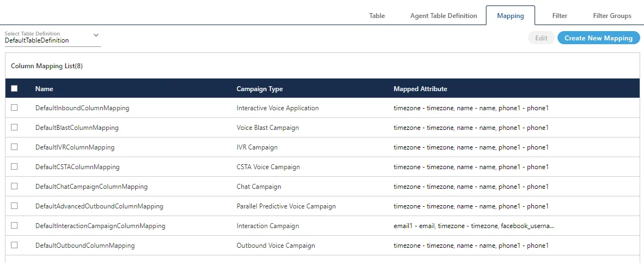644x263 pixels.
Task: Click the Campaign Type column header
Action: pyautogui.click(x=259, y=88)
